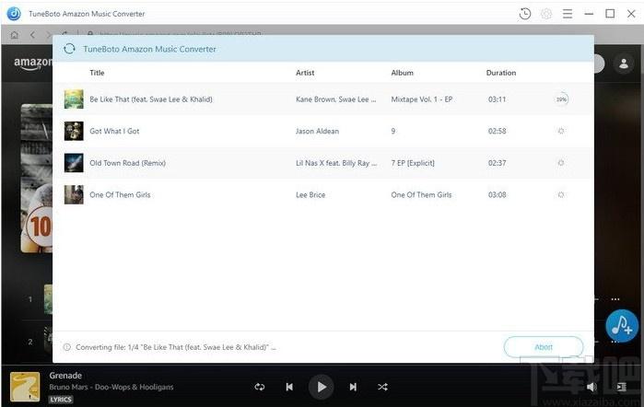Click the volume speaker icon

click(591, 387)
